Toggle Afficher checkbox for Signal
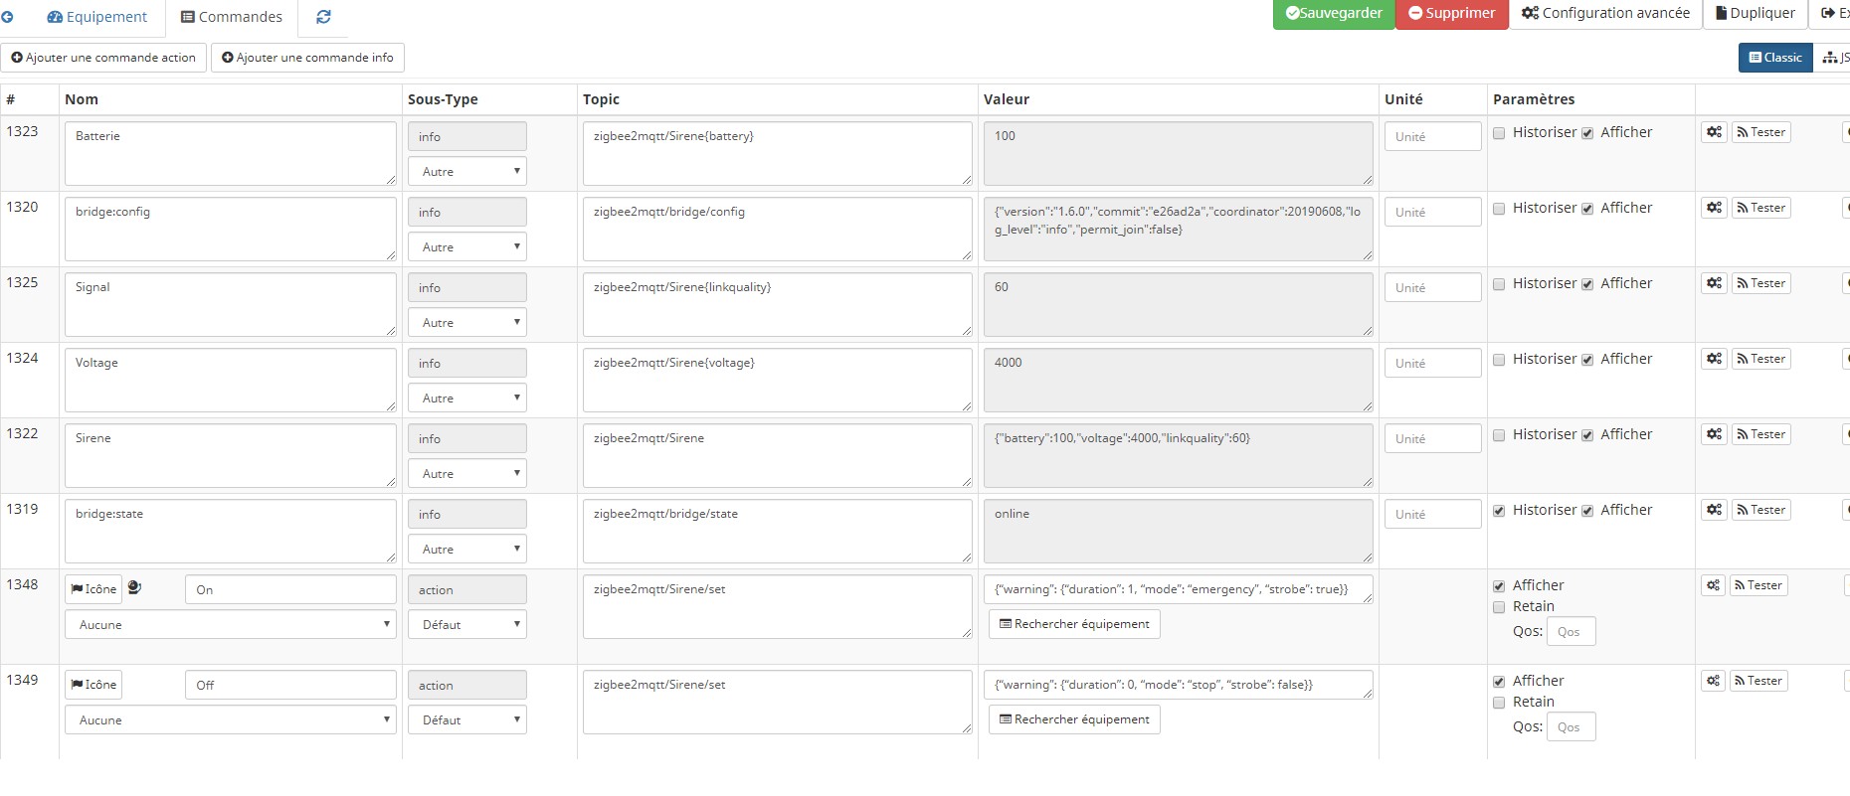 pos(1587,284)
